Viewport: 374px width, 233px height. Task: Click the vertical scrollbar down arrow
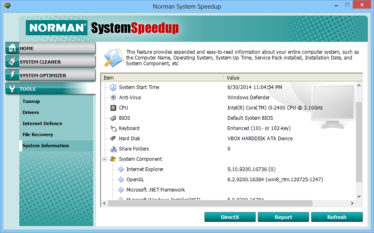tap(359, 196)
